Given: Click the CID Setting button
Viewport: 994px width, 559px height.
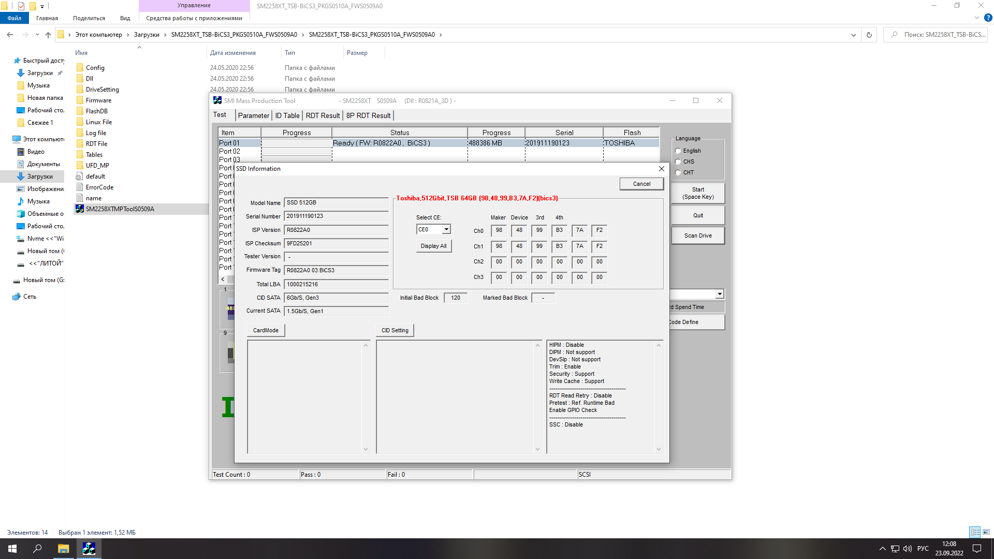Looking at the screenshot, I should 395,330.
